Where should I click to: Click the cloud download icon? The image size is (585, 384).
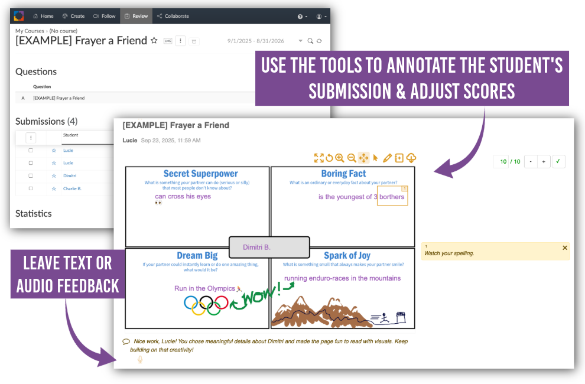(x=412, y=158)
